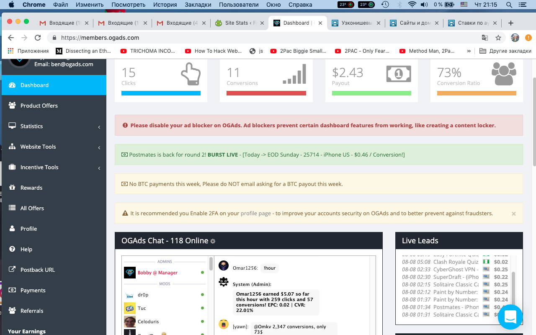Click the Payments money icon

point(12,290)
